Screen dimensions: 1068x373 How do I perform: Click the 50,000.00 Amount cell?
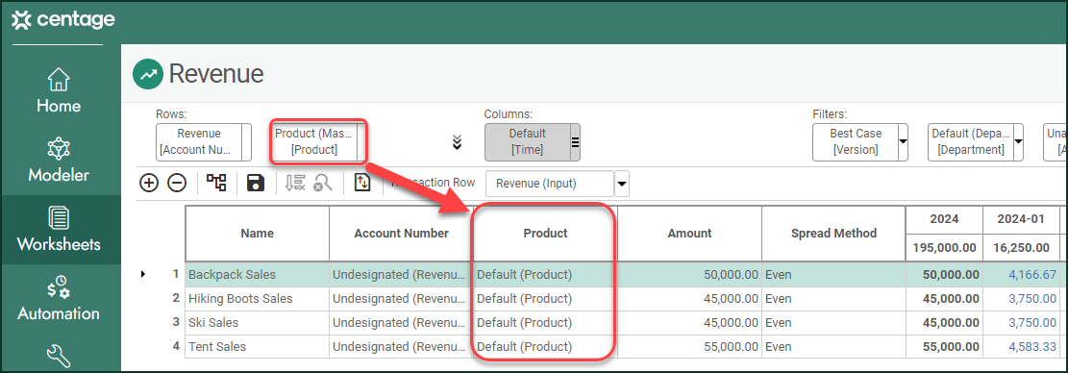coord(689,275)
